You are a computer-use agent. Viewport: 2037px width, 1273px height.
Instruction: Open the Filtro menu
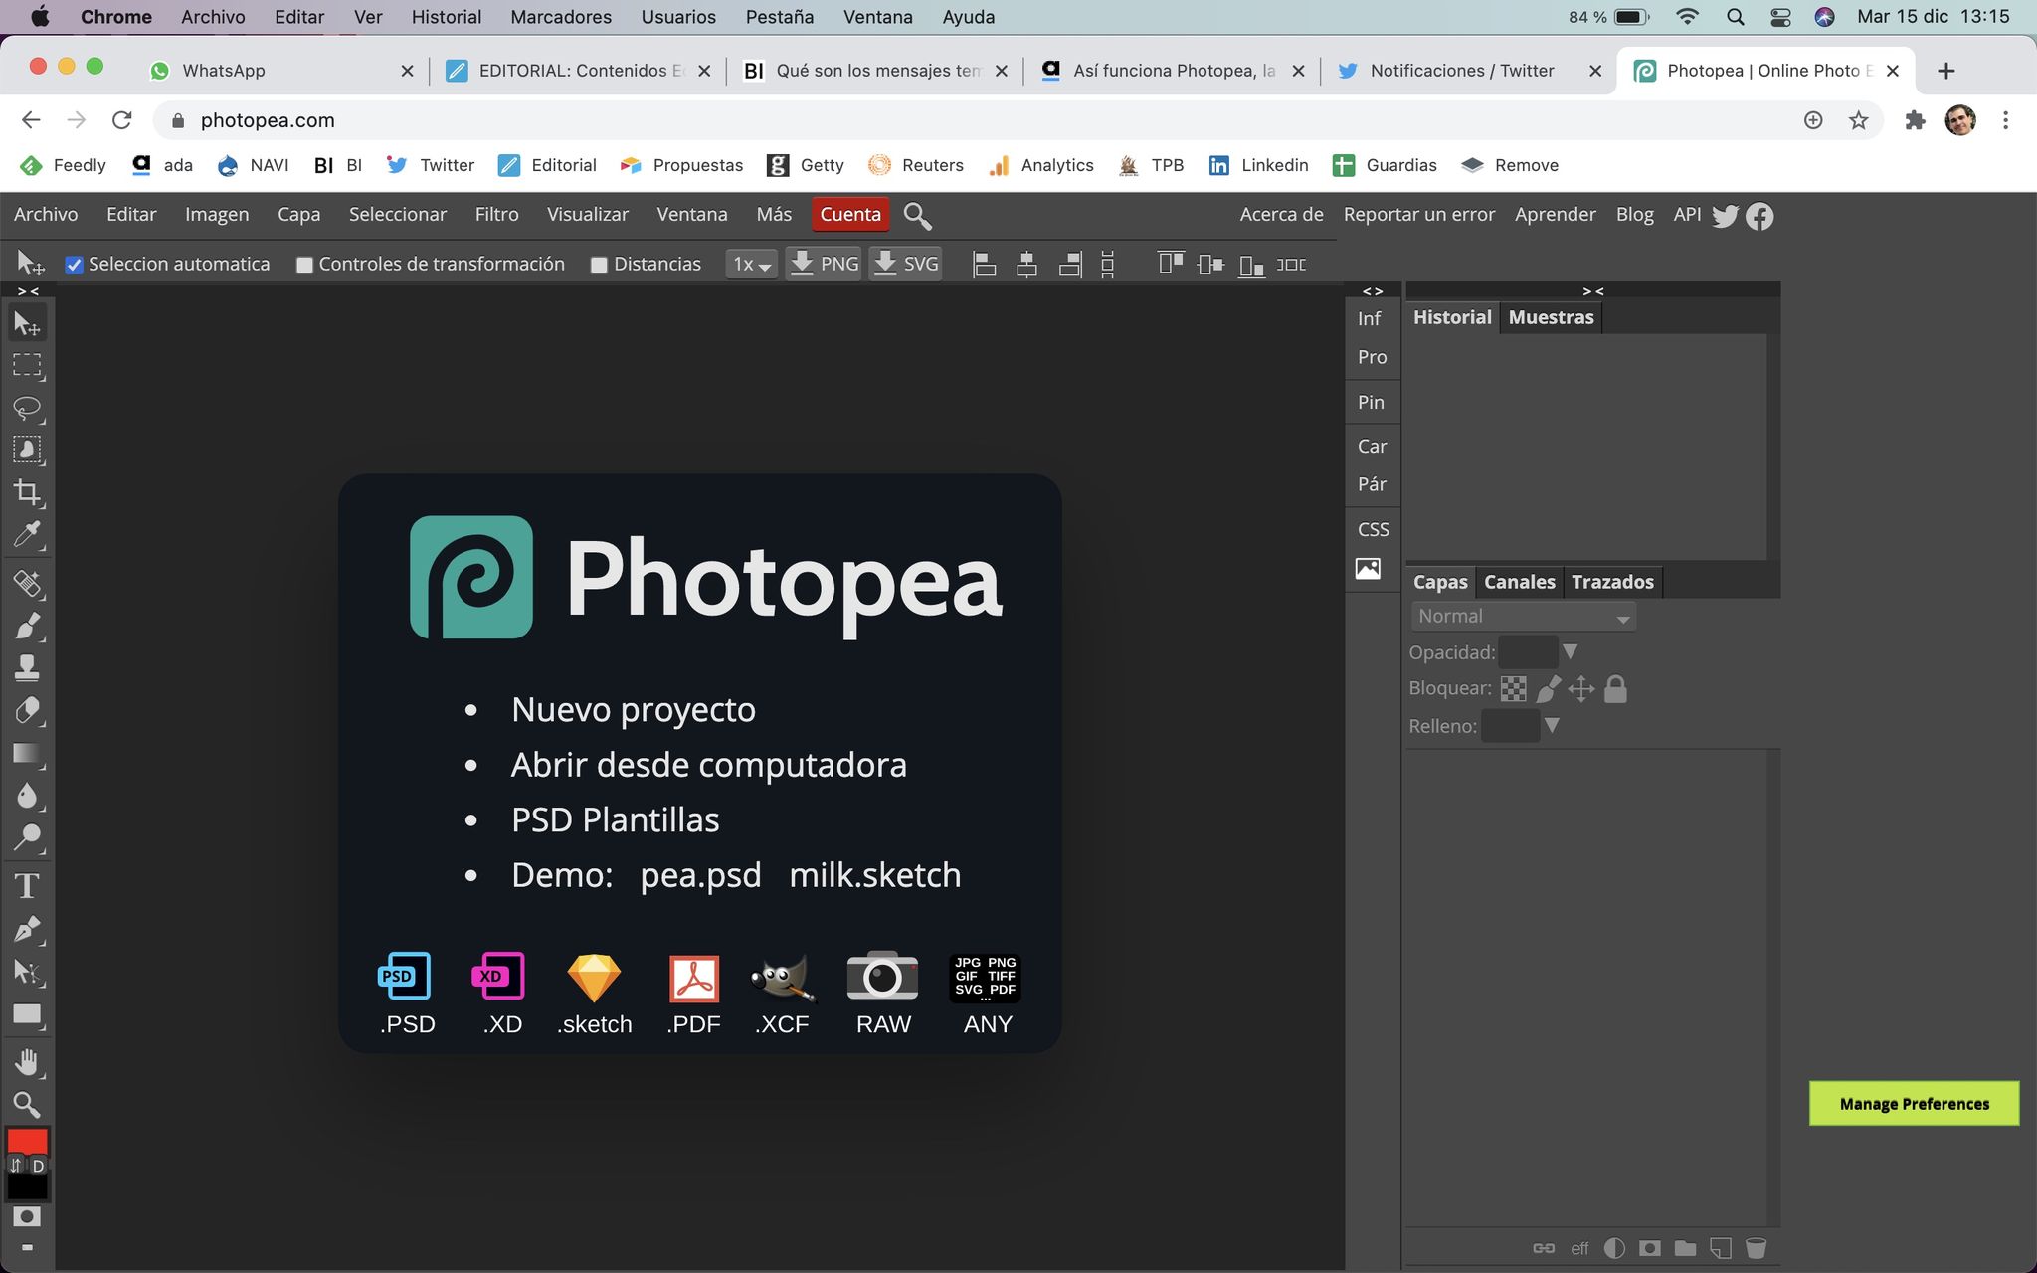click(x=496, y=214)
